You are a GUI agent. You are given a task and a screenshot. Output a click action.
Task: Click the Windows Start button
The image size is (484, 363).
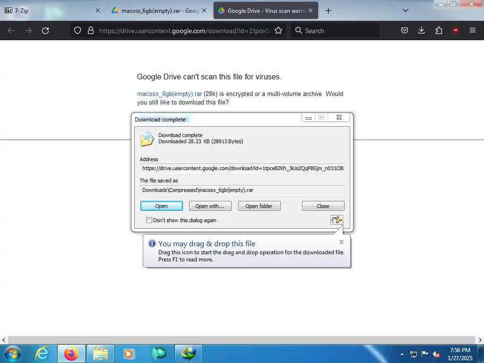pyautogui.click(x=13, y=354)
